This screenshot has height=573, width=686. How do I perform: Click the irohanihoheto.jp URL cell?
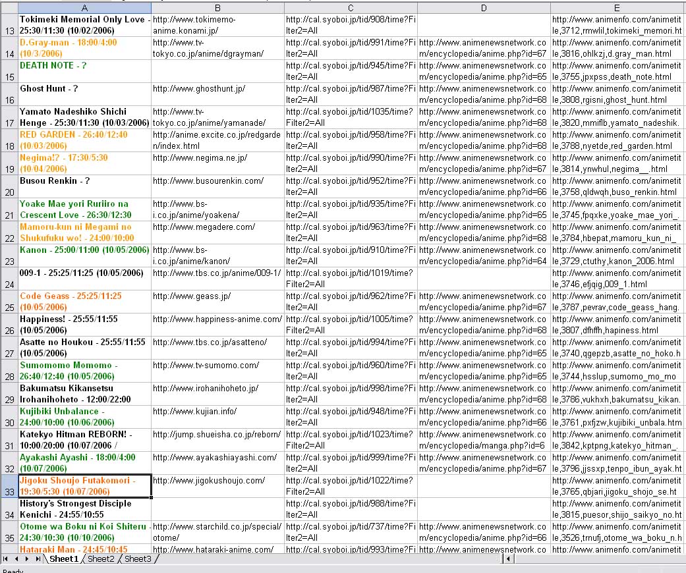click(x=217, y=394)
